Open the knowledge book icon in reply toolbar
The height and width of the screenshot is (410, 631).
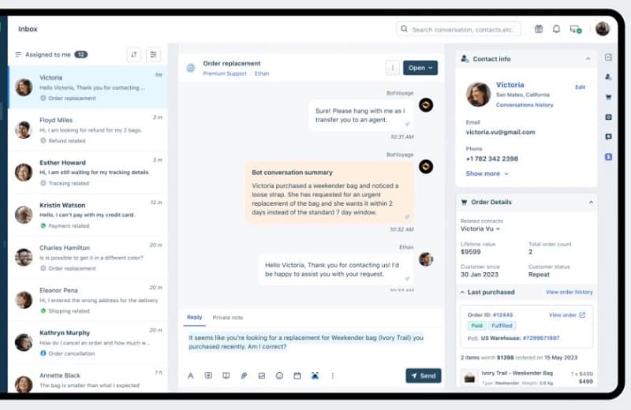[x=226, y=375]
